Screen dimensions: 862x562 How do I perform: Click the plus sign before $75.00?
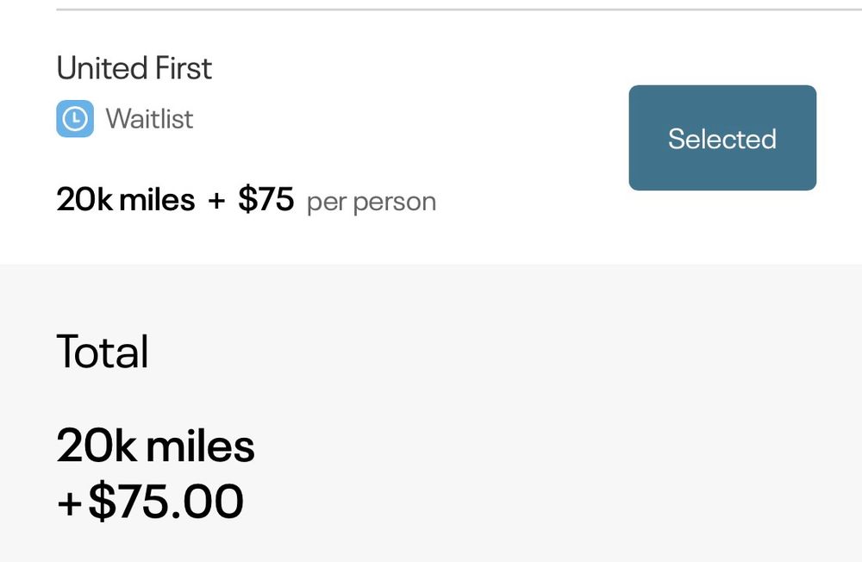pyautogui.click(x=68, y=503)
